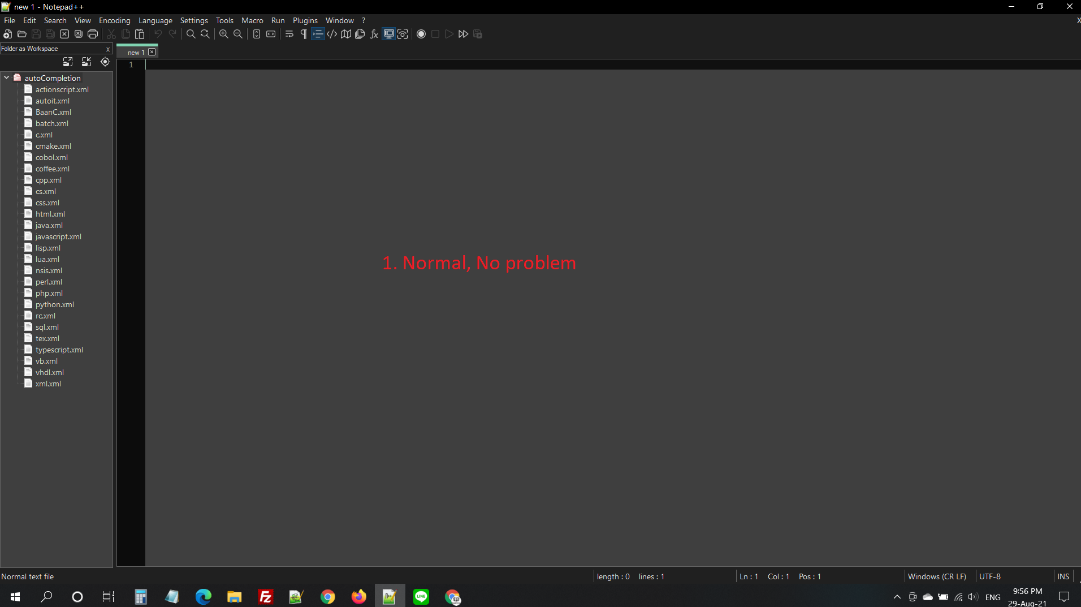The width and height of the screenshot is (1081, 607).
Task: Close current document via toolbar icon
Action: click(64, 34)
